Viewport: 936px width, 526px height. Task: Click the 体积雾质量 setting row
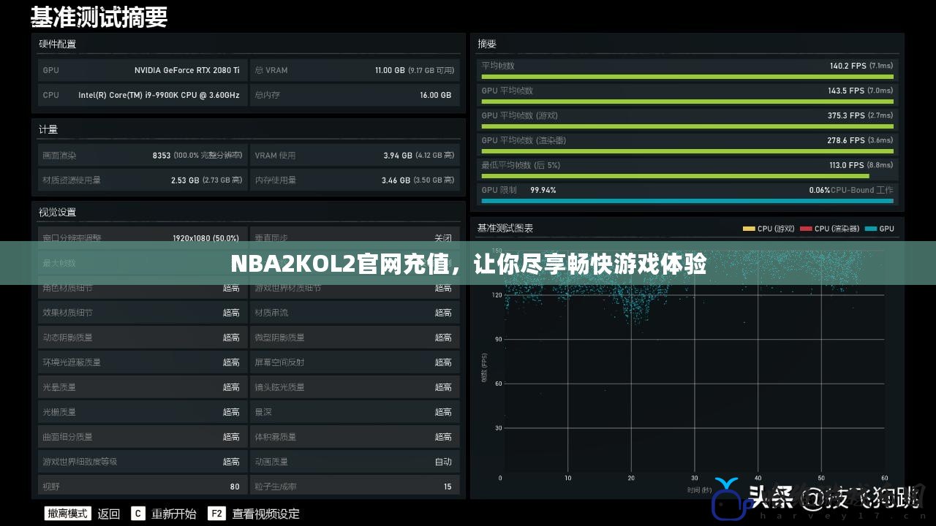(355, 437)
